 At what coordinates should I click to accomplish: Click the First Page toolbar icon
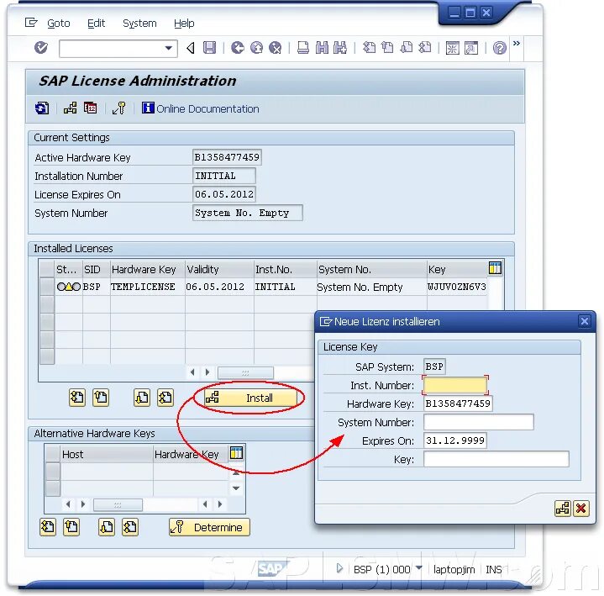click(x=369, y=48)
